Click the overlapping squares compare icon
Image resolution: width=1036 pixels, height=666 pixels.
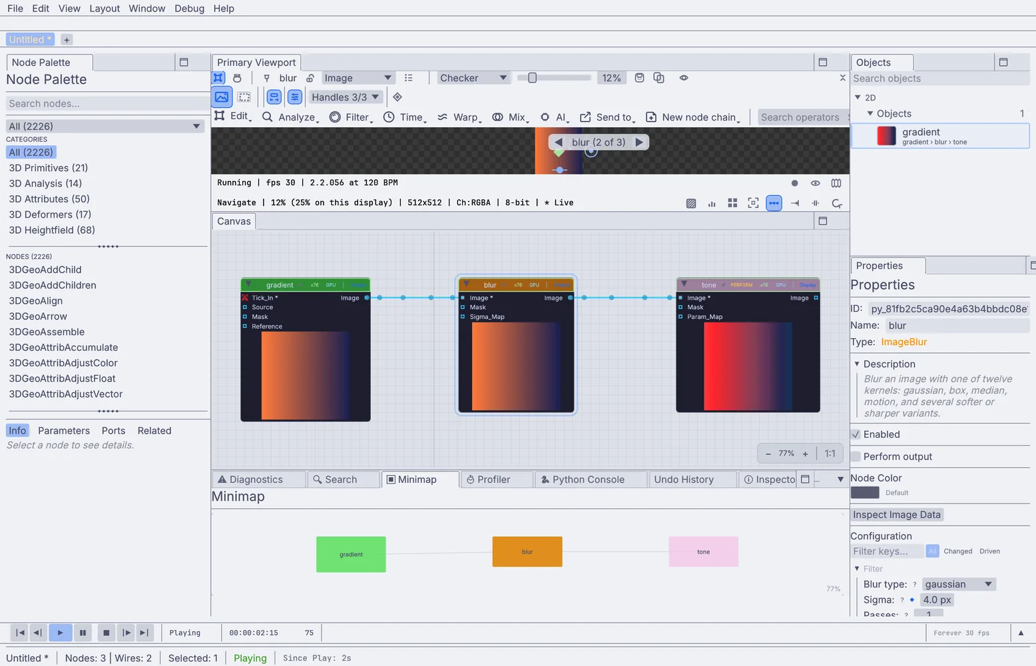coord(658,78)
